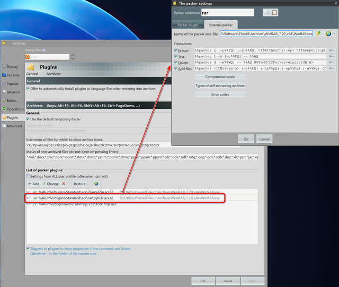Image resolution: width=339 pixels, height=287 pixels.
Task: Jump to General section link under Plugins
Action: pos(32,74)
